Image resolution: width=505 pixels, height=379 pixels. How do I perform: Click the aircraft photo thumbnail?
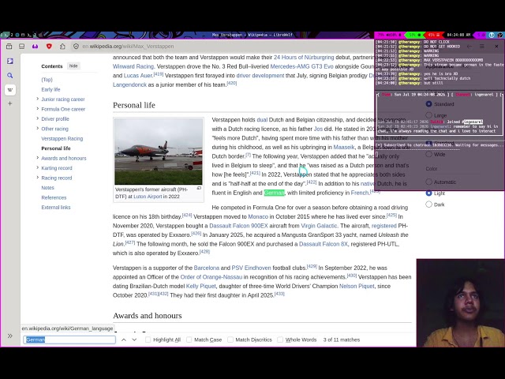click(159, 152)
